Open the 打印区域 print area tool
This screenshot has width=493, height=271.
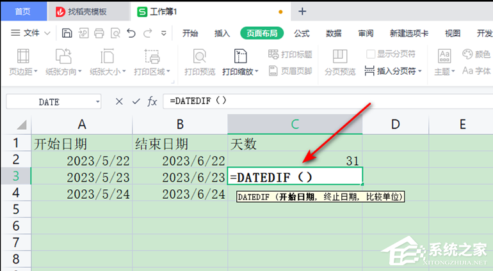(152, 63)
